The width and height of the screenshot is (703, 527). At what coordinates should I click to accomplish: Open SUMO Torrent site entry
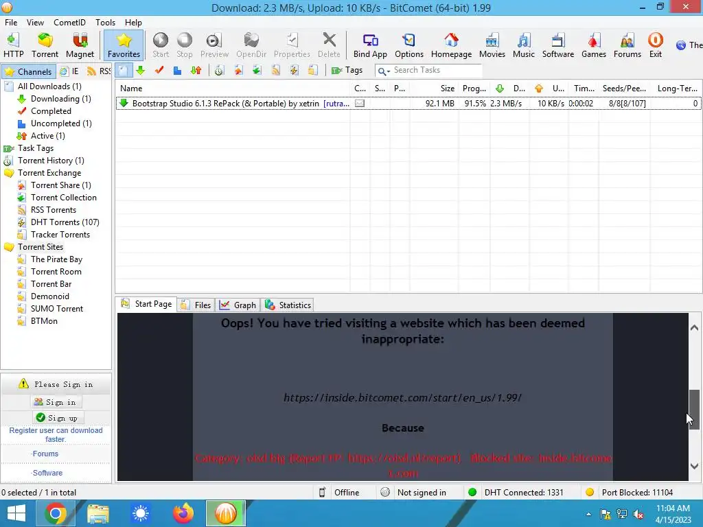(x=56, y=309)
